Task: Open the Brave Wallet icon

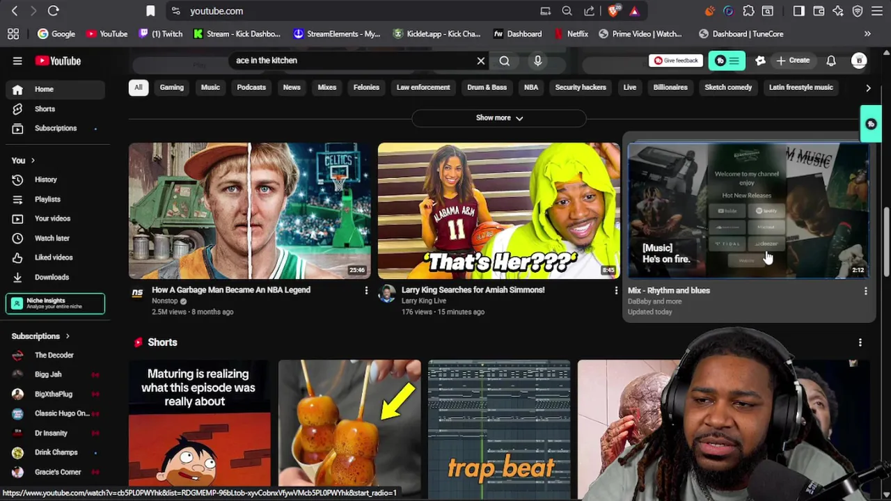Action: (x=819, y=11)
